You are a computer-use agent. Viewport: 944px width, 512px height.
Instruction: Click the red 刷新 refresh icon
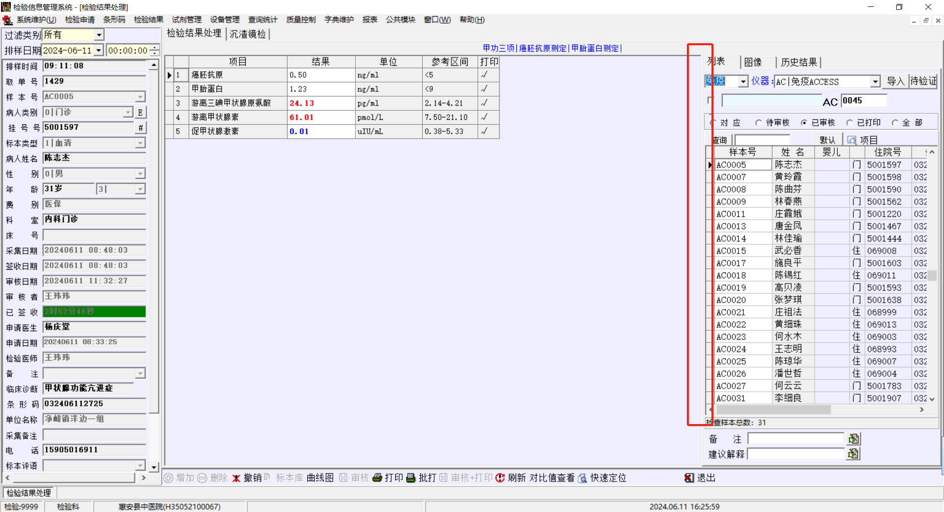pyautogui.click(x=501, y=478)
